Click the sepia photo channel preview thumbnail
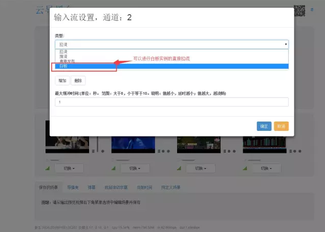 68,145
